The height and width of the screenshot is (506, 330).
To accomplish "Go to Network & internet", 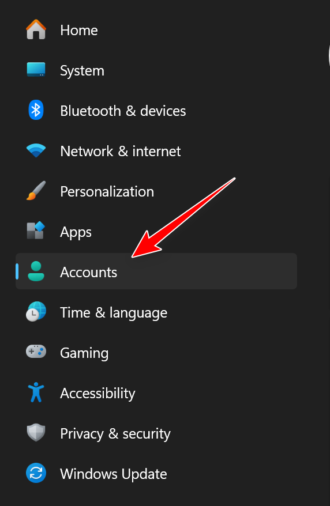I will [x=121, y=152].
